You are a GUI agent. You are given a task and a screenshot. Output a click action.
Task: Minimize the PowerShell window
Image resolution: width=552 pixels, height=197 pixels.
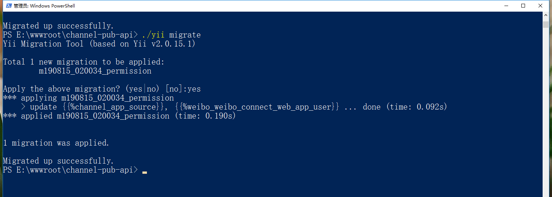tap(506, 6)
